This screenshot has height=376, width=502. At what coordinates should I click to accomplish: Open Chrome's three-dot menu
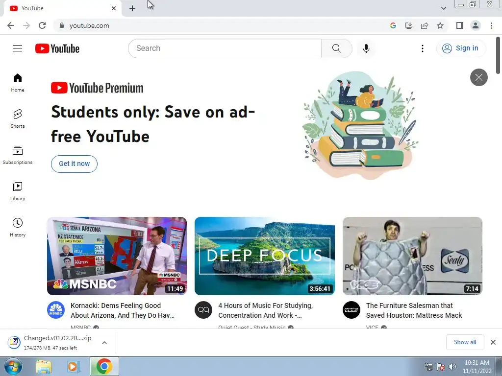(491, 25)
